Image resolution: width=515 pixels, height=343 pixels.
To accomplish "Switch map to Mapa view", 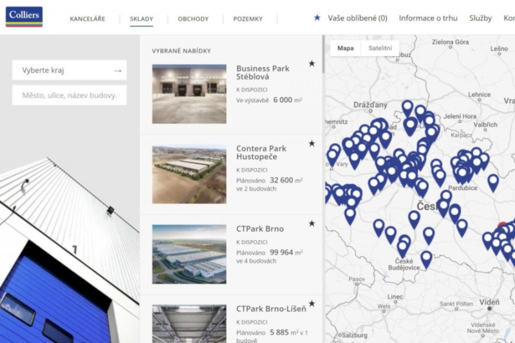I will (x=346, y=48).
